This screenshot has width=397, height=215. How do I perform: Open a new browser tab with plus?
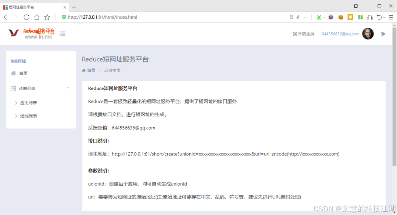pos(74,7)
